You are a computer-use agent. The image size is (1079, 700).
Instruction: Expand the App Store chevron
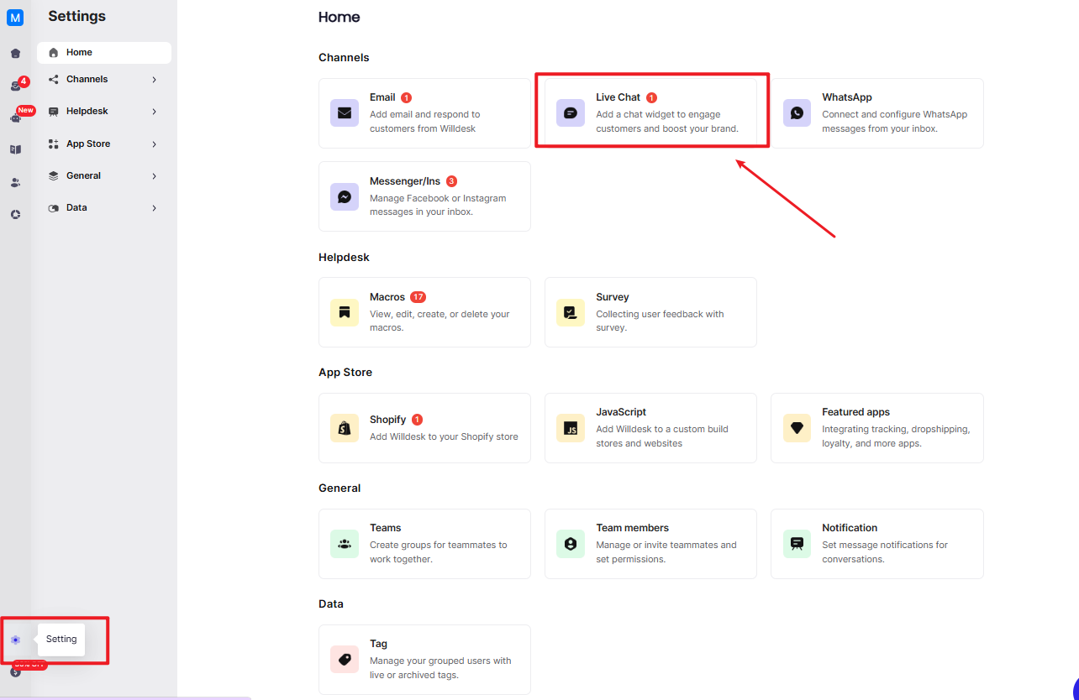[x=155, y=144]
